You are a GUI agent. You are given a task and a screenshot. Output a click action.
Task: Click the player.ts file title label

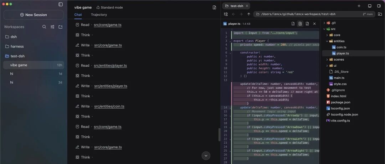coord(234,24)
